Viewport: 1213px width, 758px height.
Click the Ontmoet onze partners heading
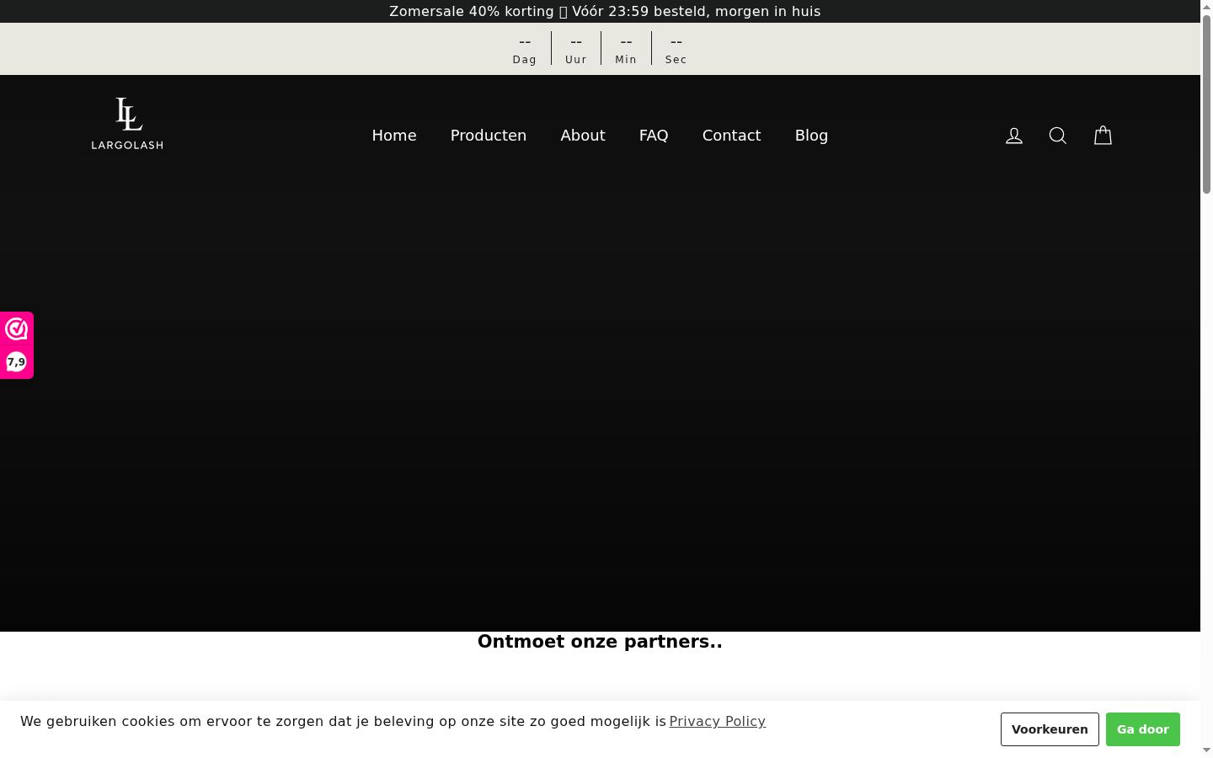tap(600, 642)
